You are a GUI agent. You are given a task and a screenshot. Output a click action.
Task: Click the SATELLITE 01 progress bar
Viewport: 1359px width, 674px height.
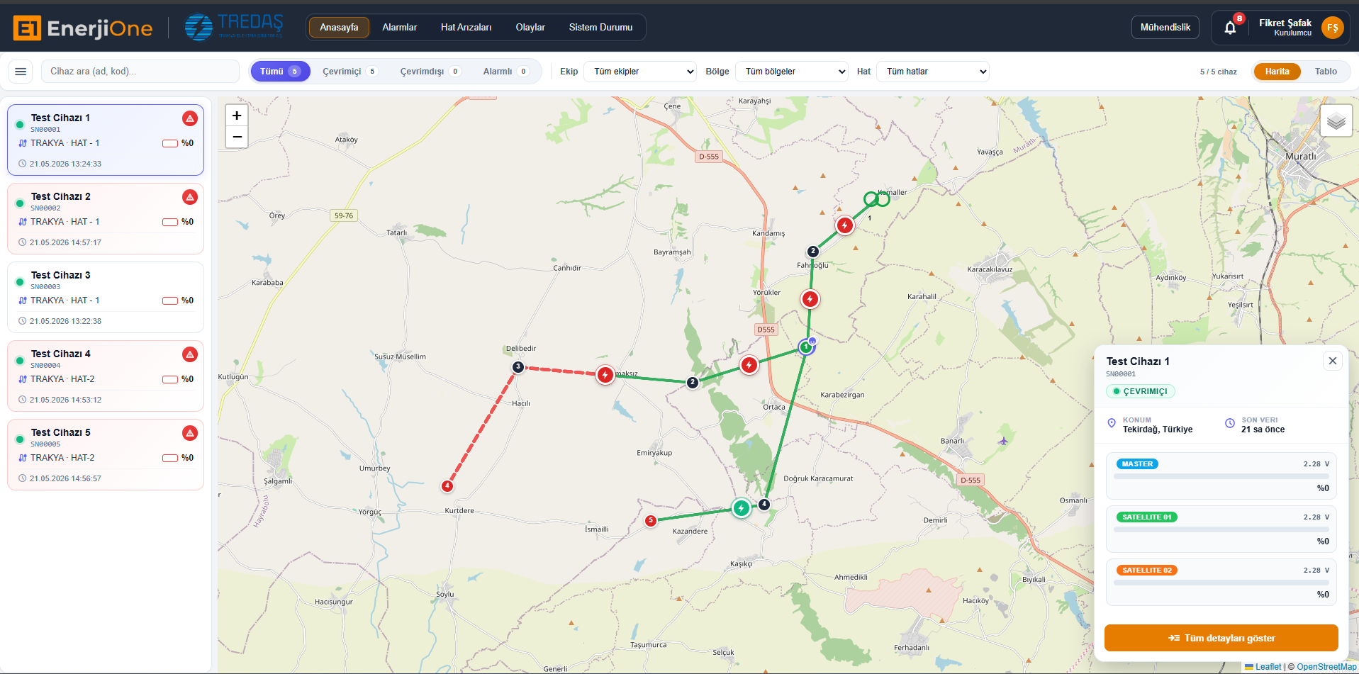1221,529
